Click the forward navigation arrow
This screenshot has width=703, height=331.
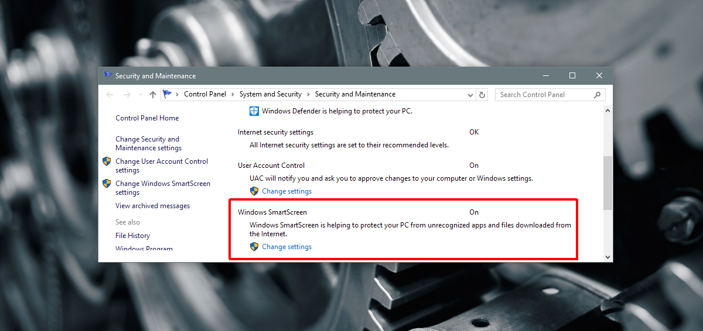(127, 95)
